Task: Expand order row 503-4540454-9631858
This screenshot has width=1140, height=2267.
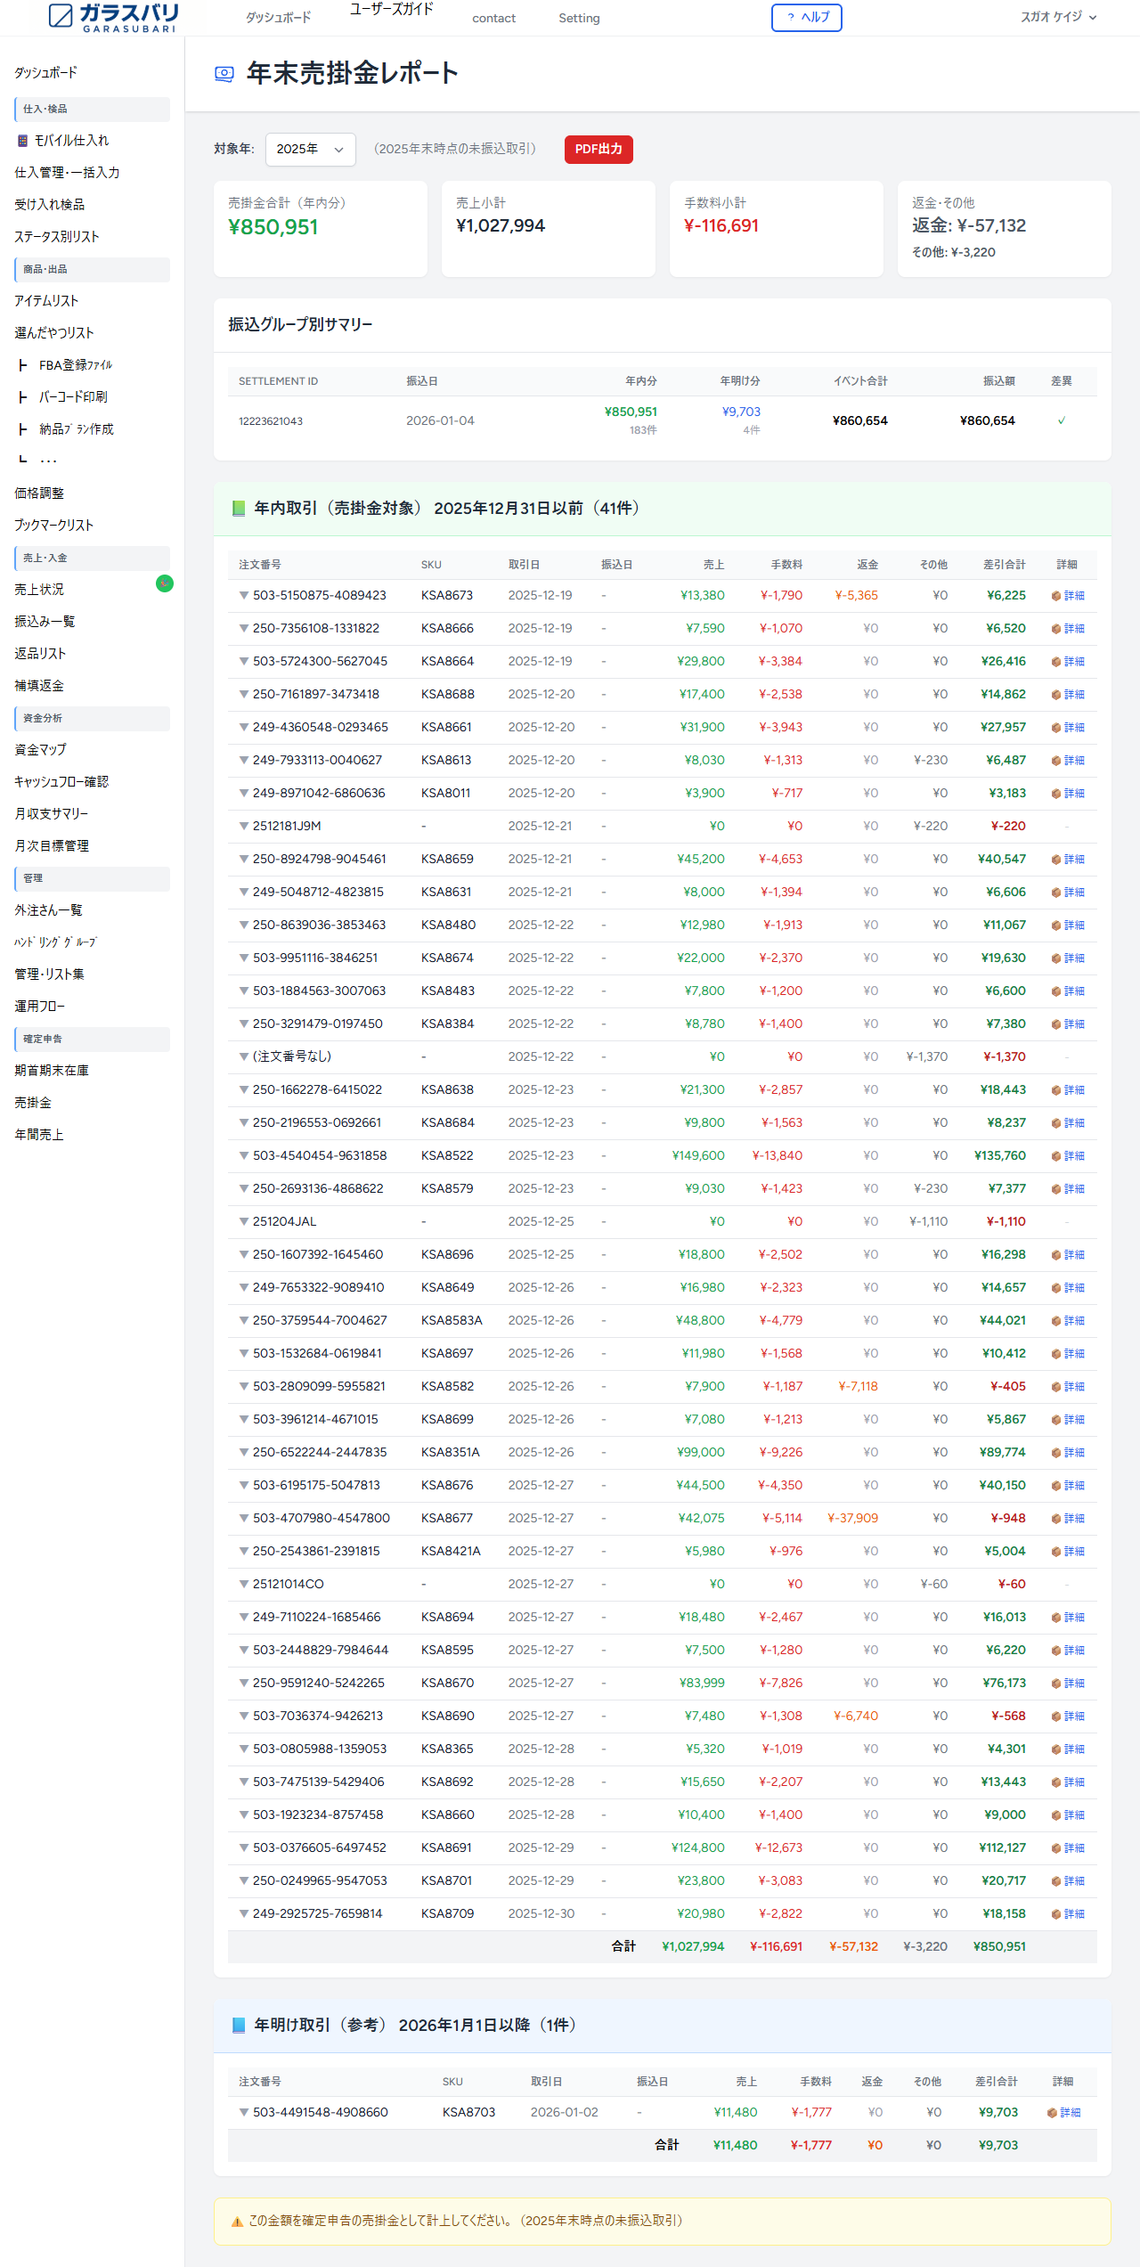Action: pyautogui.click(x=243, y=1156)
